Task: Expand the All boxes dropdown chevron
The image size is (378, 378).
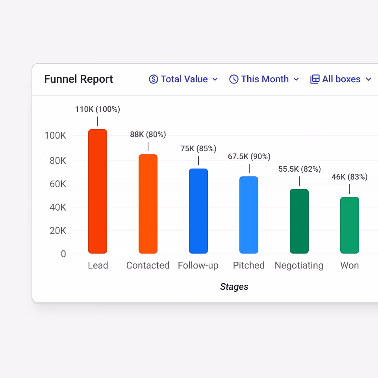Action: pyautogui.click(x=369, y=79)
